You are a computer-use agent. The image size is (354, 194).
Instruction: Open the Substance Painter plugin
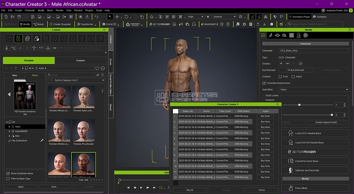click(133, 24)
